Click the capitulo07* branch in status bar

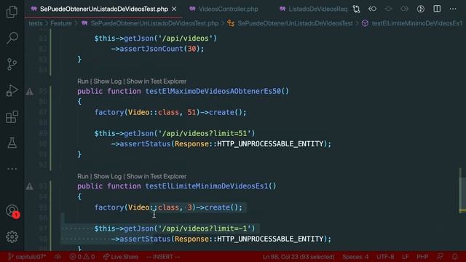coord(27,257)
